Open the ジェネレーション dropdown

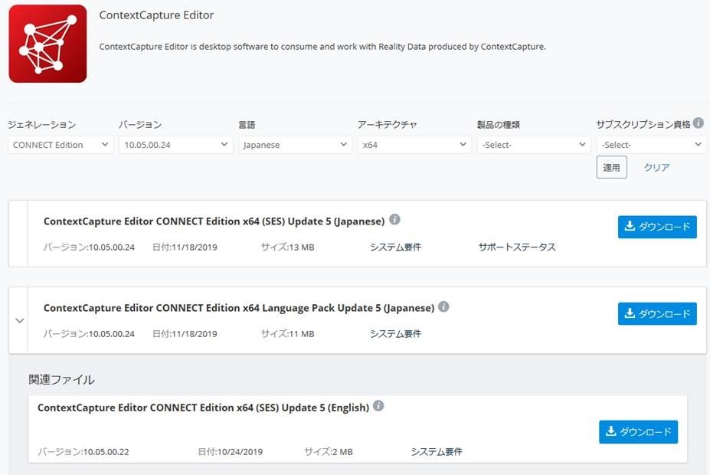pyautogui.click(x=60, y=144)
